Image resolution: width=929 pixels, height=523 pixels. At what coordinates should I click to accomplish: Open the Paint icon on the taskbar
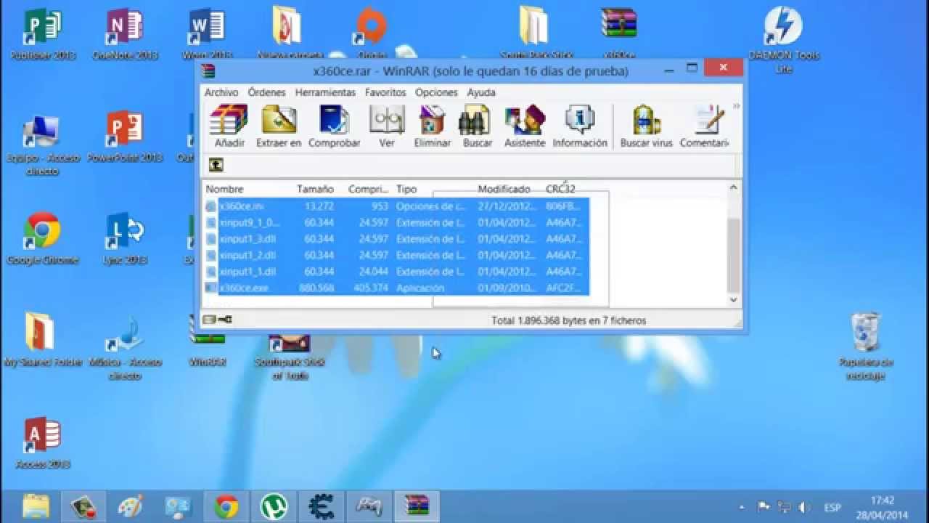pyautogui.click(x=131, y=506)
